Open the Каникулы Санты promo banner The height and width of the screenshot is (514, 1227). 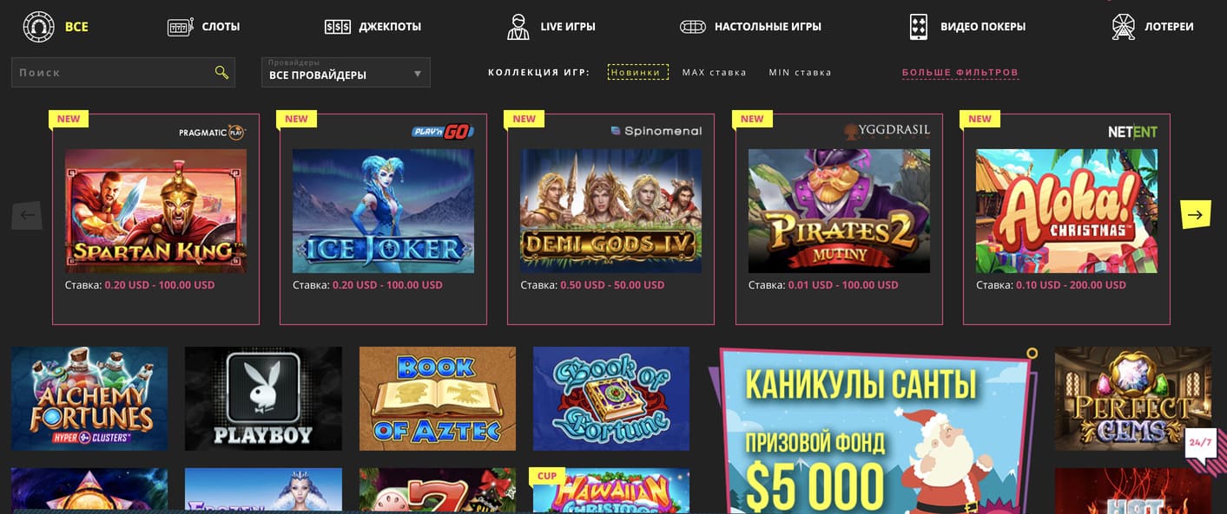pyautogui.click(x=873, y=431)
